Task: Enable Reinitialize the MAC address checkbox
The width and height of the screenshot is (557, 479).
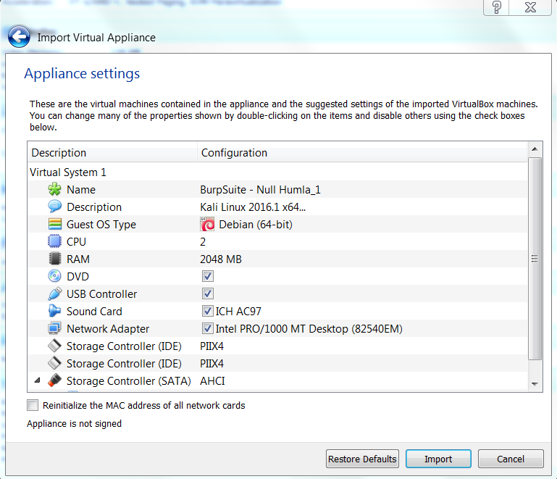Action: [x=33, y=405]
